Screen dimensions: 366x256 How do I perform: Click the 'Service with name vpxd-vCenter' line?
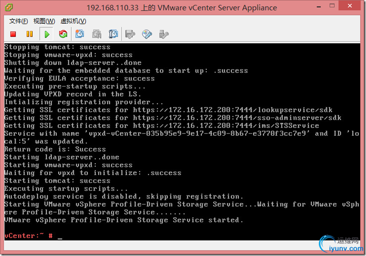click(x=182, y=133)
